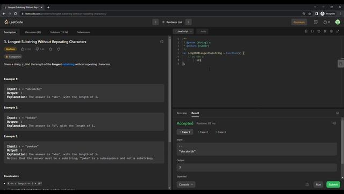Open the user profile avatar
This screenshot has width=344, height=194.
click(x=338, y=22)
